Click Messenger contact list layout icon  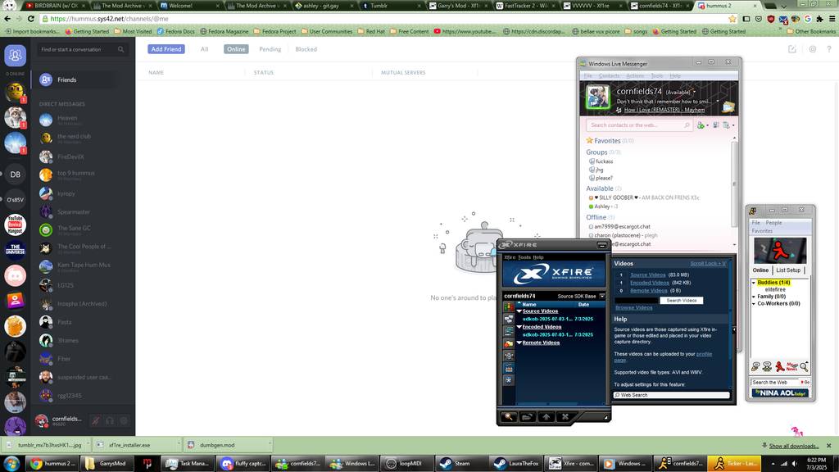(x=716, y=125)
